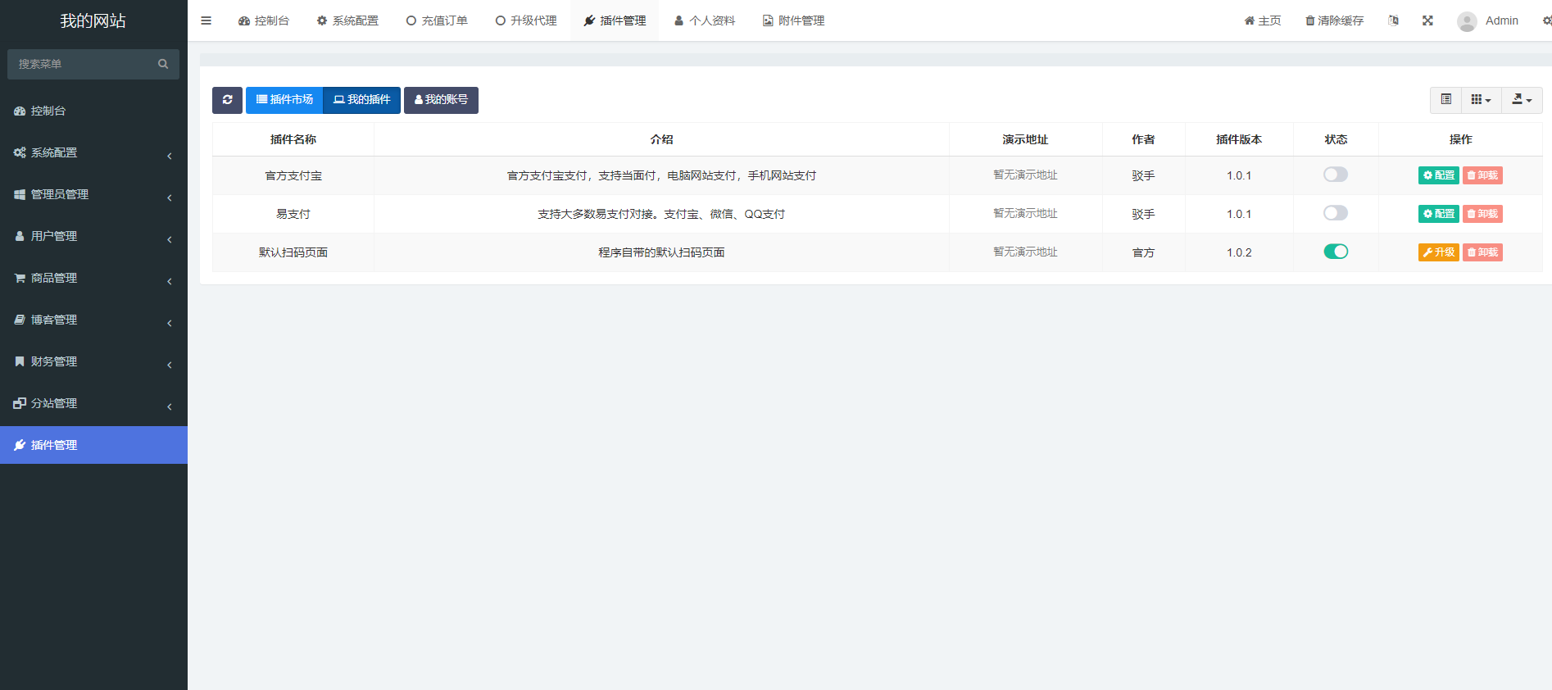Click search magnifier icon in sidebar
Image resolution: width=1552 pixels, height=690 pixels.
pos(163,64)
